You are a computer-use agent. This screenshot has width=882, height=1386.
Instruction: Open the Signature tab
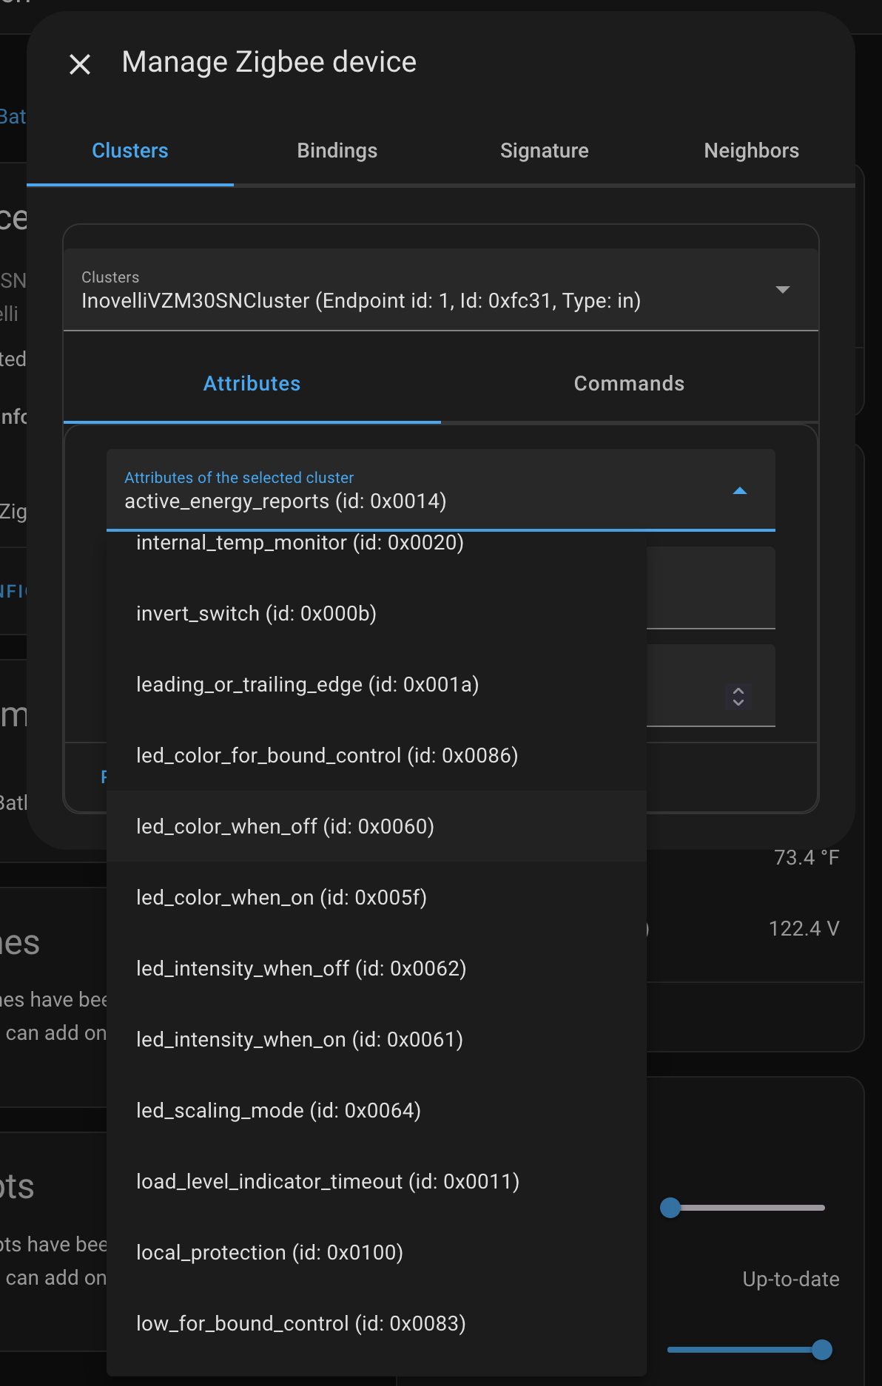point(545,151)
